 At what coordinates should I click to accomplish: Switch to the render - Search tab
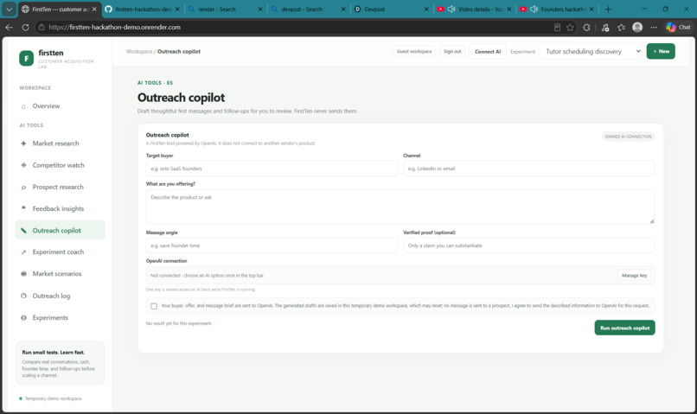(226, 9)
